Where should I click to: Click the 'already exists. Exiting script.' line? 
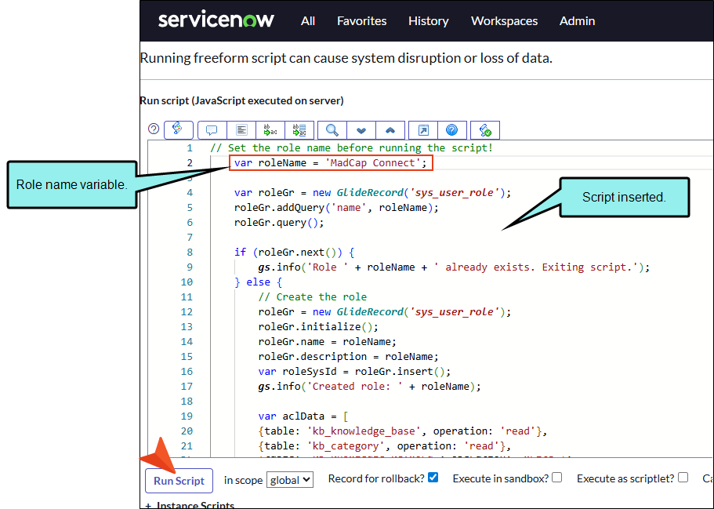pos(454,267)
